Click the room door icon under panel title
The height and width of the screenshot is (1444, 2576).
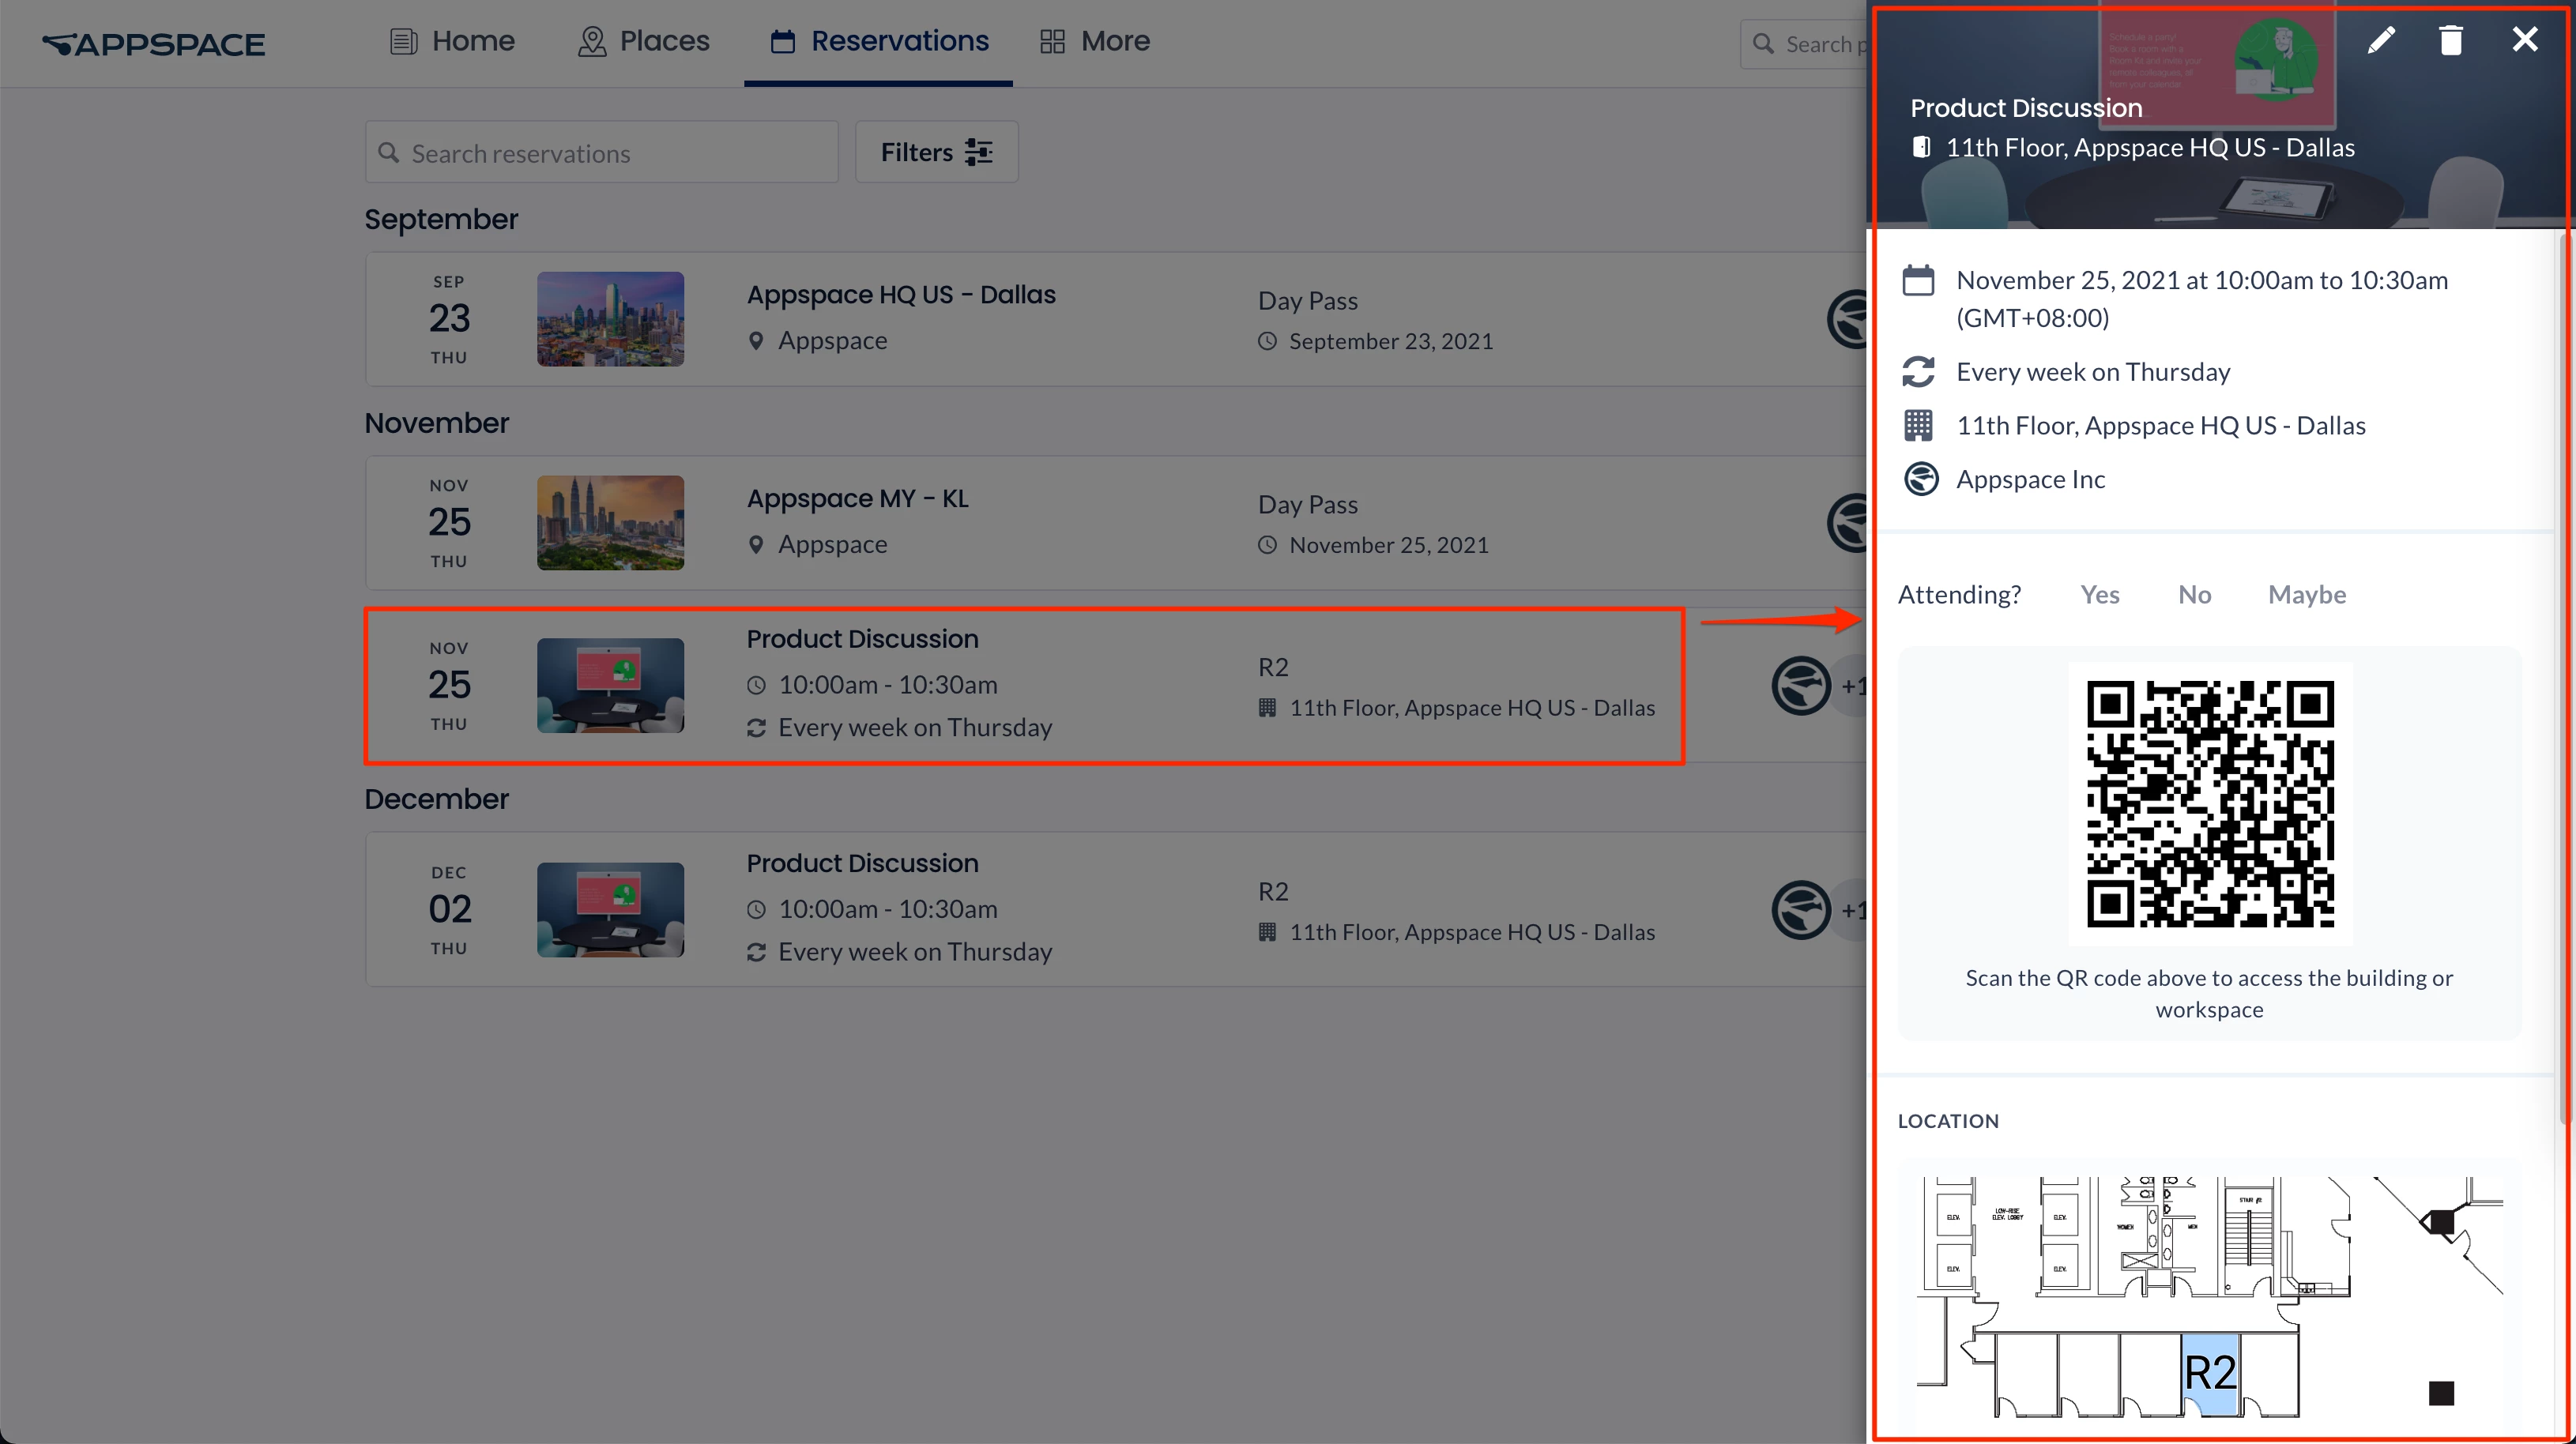[1920, 147]
